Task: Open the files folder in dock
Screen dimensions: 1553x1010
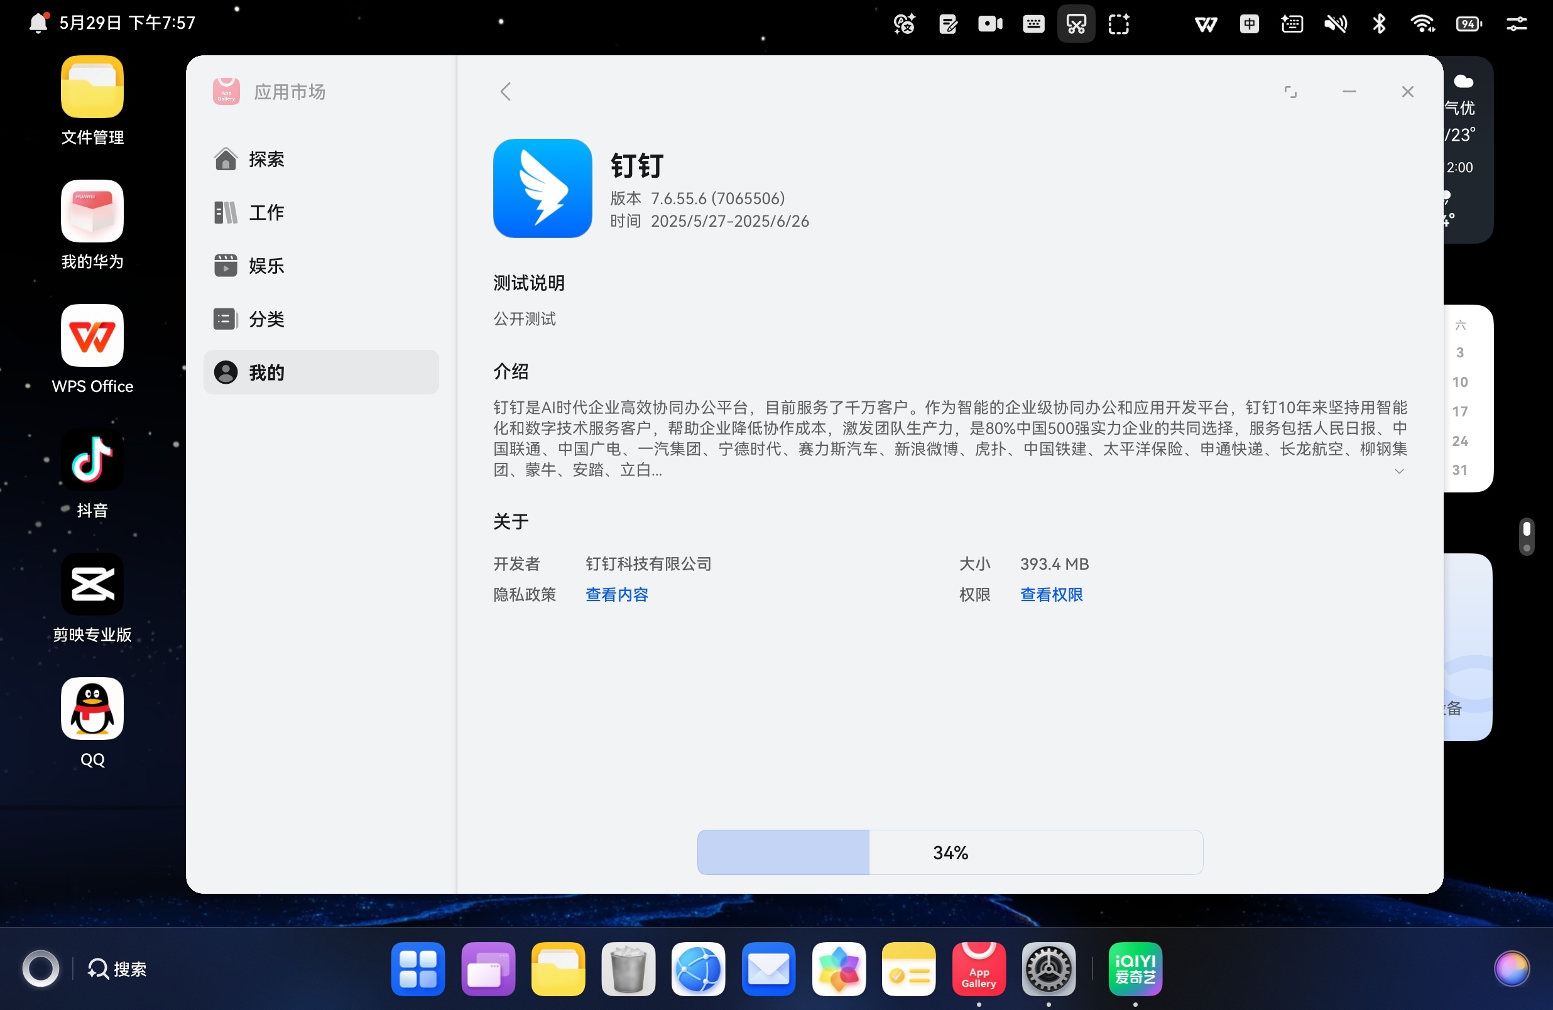Action: point(558,969)
